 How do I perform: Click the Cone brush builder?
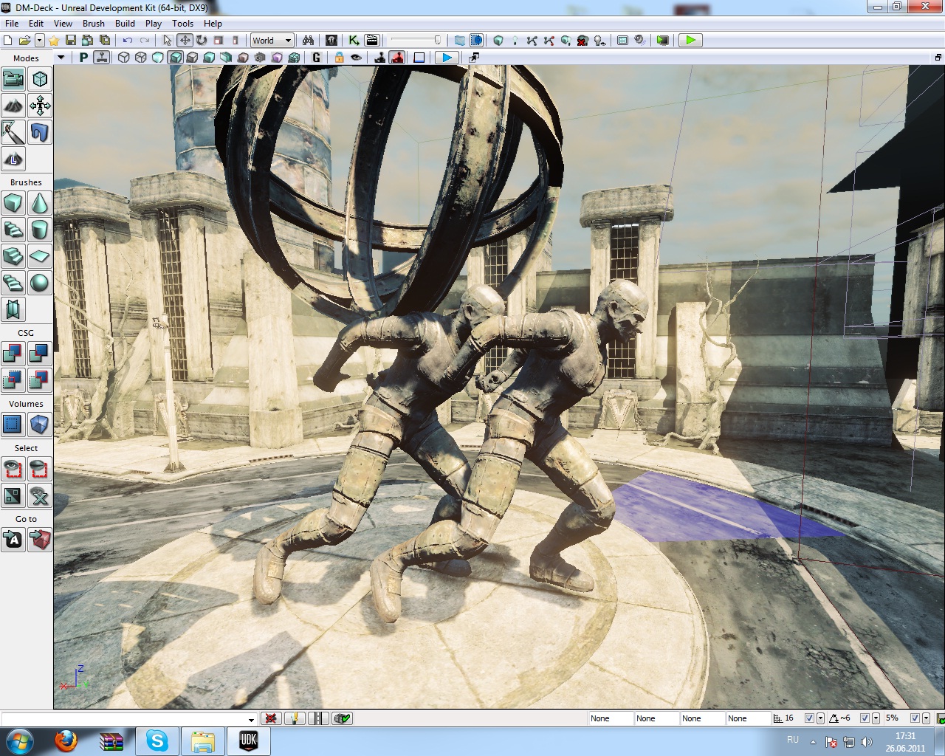40,202
